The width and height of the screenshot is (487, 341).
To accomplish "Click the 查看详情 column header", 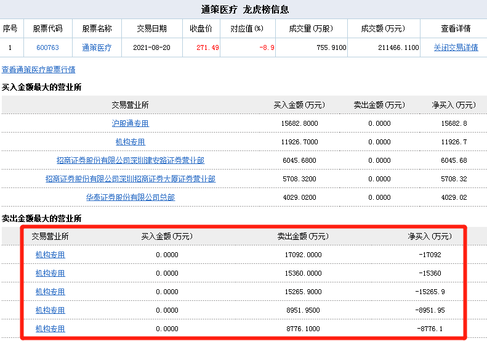I will [x=456, y=28].
